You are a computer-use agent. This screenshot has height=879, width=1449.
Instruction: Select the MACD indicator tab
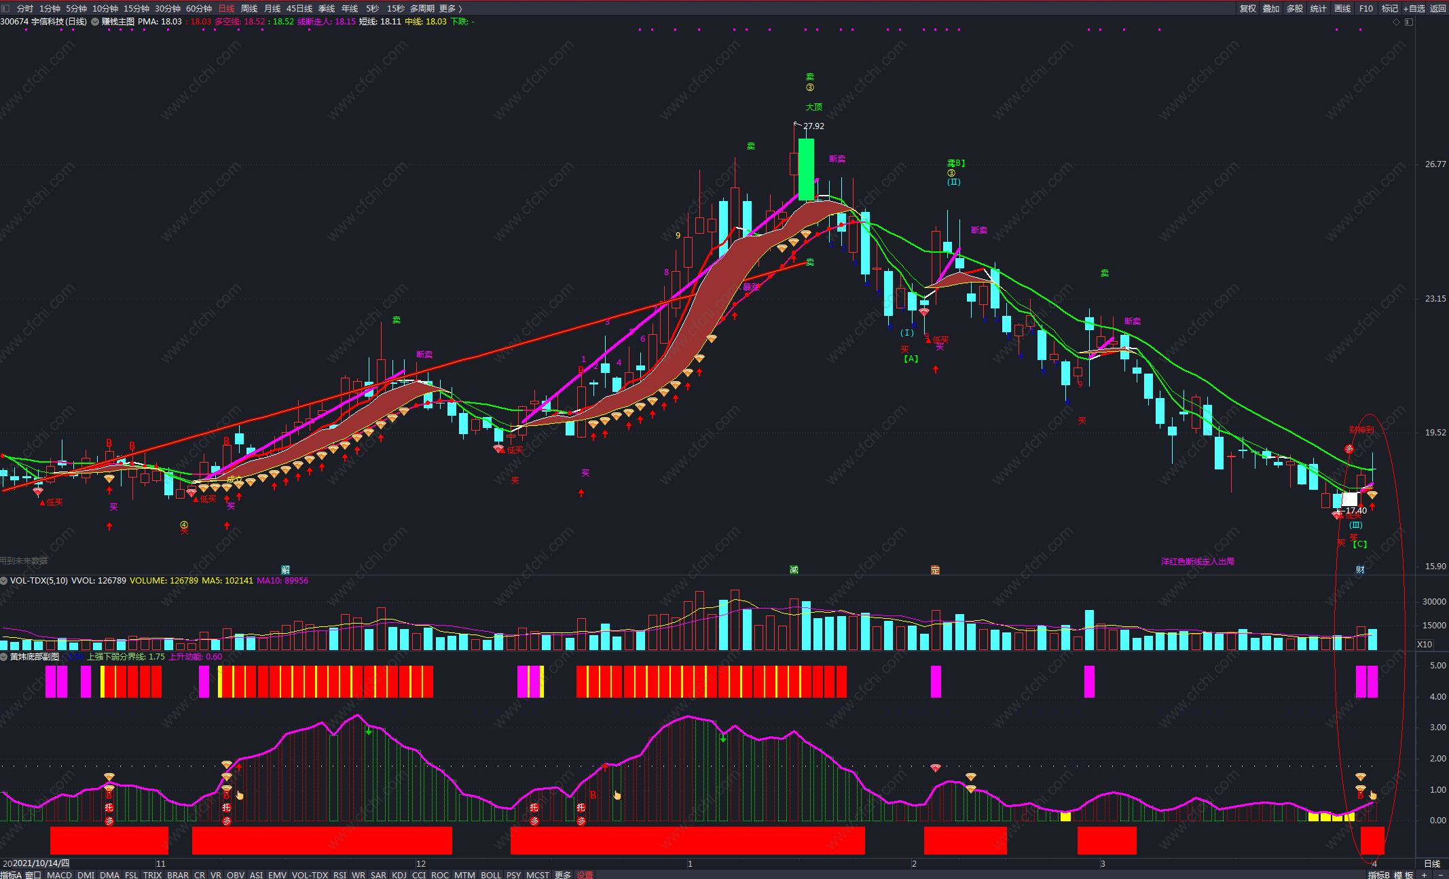(59, 874)
